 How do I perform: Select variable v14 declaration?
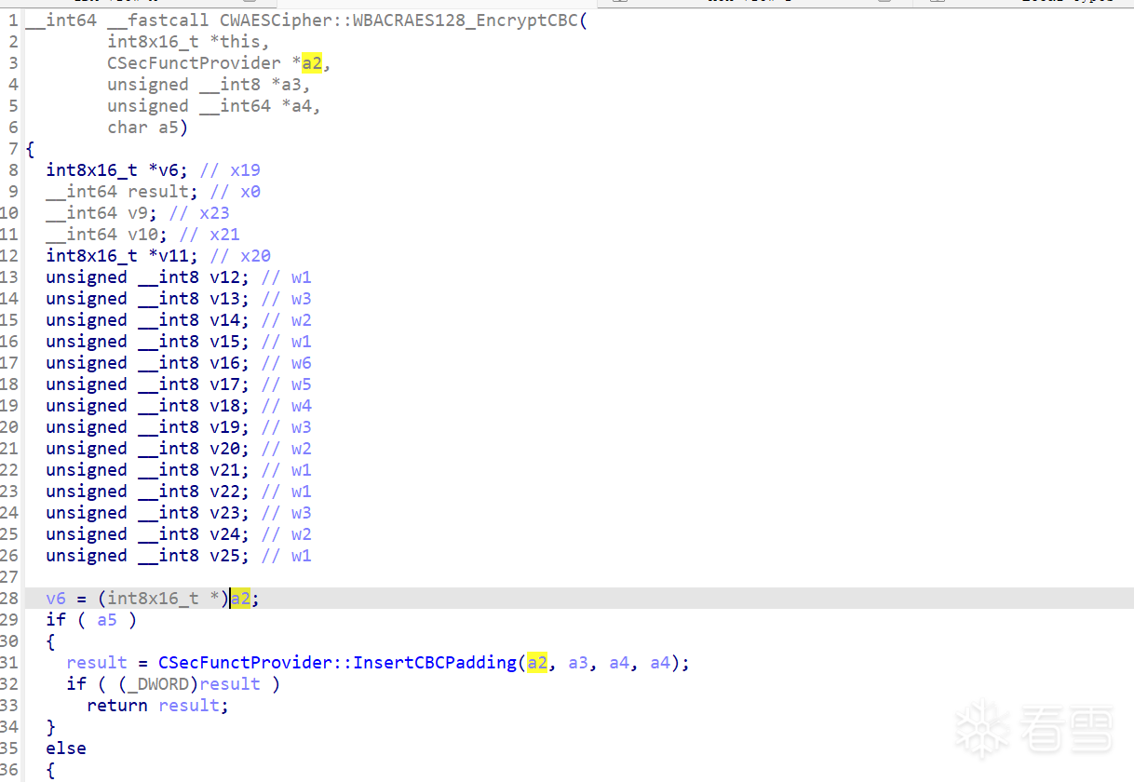pos(224,319)
